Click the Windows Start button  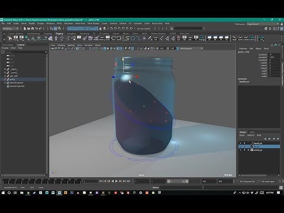click(x=3, y=193)
